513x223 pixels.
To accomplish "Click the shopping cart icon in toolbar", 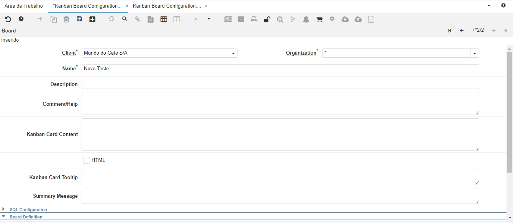I will (319, 19).
